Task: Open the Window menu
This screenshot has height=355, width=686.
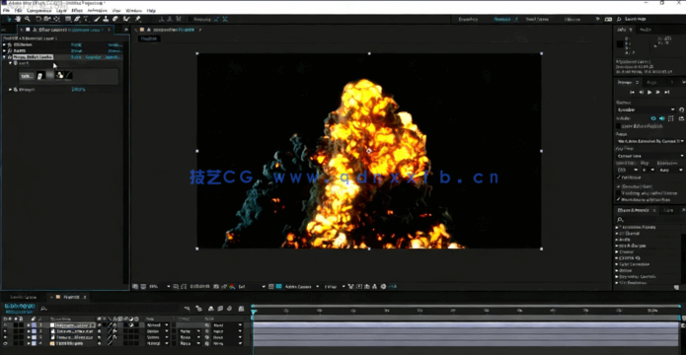Action: [133, 10]
